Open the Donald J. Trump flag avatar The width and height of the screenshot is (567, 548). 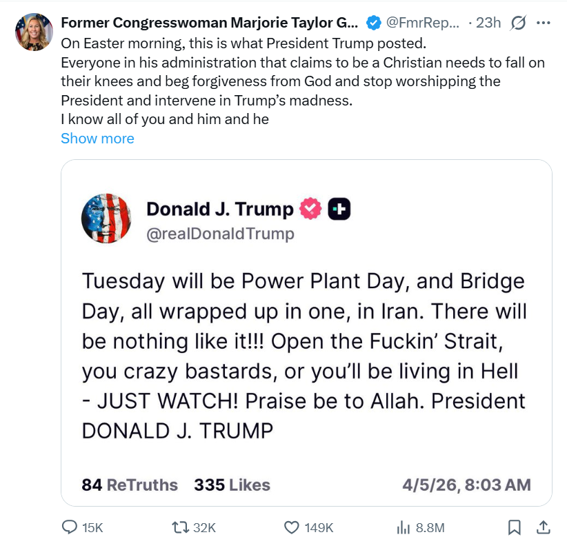click(106, 219)
